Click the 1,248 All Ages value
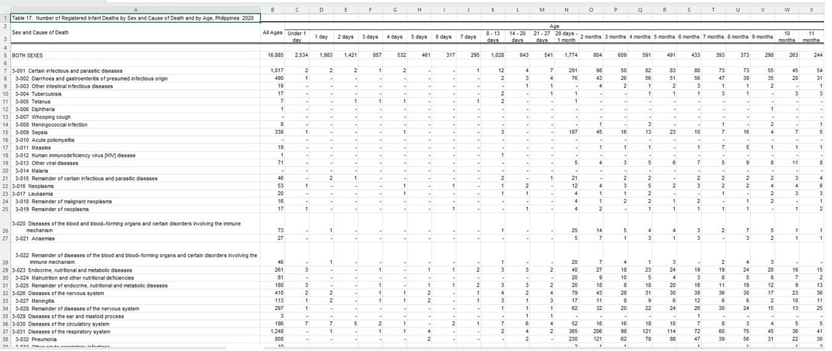The height and width of the screenshot is (351, 832). coord(277,331)
